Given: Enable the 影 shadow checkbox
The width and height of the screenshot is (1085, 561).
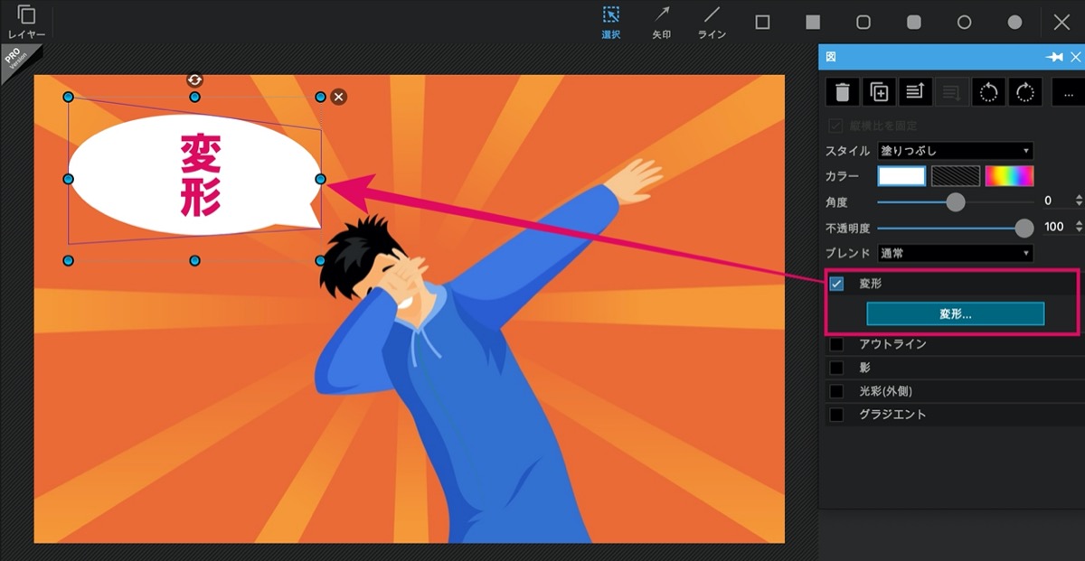Looking at the screenshot, I should (836, 368).
